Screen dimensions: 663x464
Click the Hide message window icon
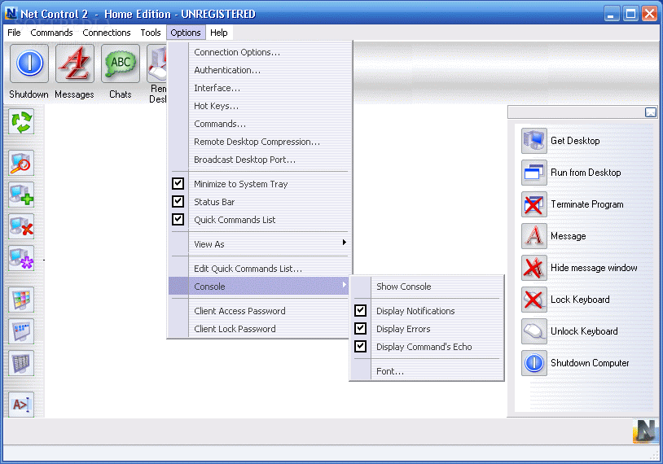coord(534,268)
